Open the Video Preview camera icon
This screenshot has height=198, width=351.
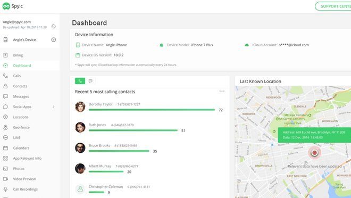[x=6, y=179]
